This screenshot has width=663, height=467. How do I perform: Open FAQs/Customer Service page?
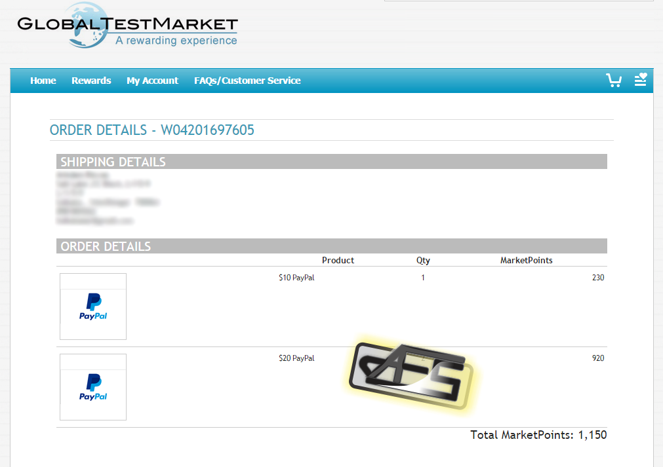(x=247, y=81)
